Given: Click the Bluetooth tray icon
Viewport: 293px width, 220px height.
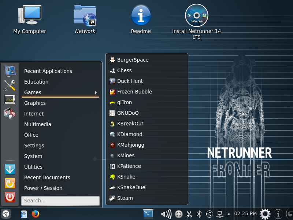Looking at the screenshot, I should tap(199, 214).
